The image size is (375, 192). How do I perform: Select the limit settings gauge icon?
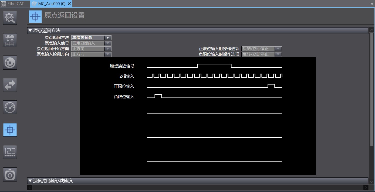[10, 107]
